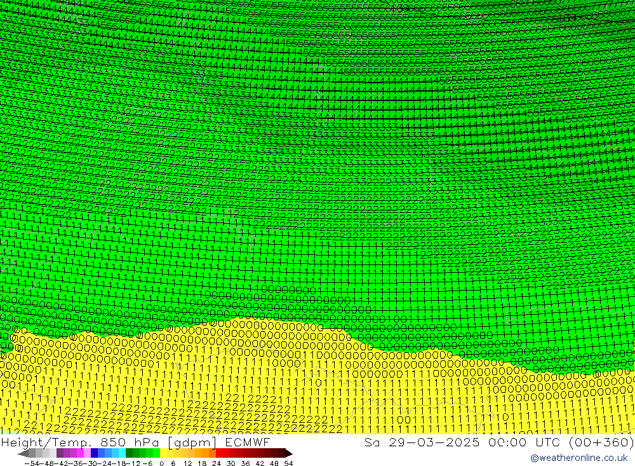Click the dark brown right arrow of the color scale

[x=289, y=453]
